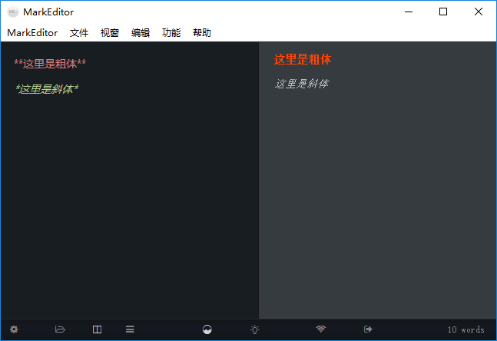The height and width of the screenshot is (341, 497).
Task: Open settings via gear icon
Action: click(x=14, y=329)
